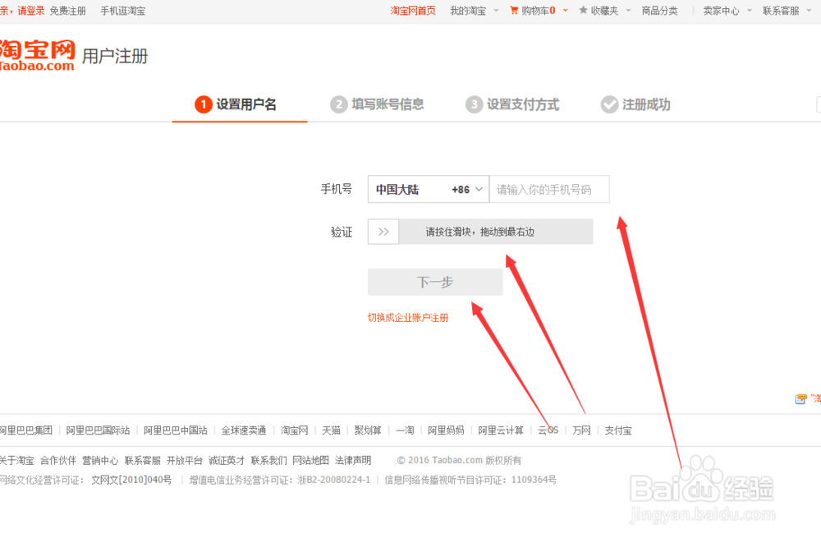This screenshot has width=821, height=543.
Task: Select step 3 设置支付方式 tab
Action: (x=512, y=104)
